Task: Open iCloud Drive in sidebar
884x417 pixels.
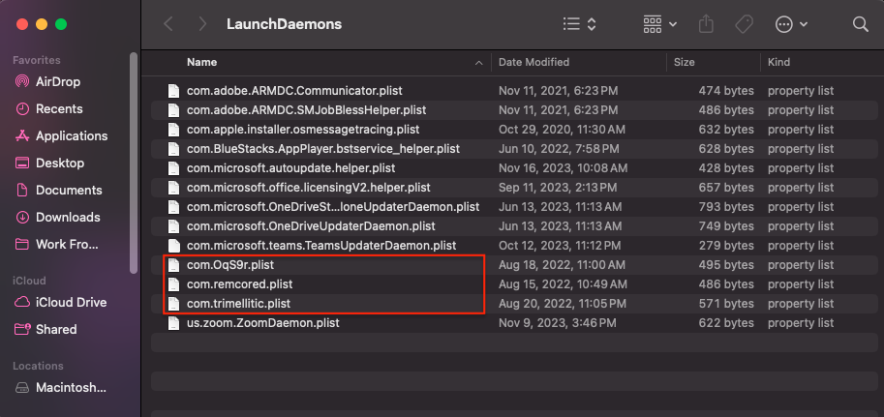Action: 72,302
